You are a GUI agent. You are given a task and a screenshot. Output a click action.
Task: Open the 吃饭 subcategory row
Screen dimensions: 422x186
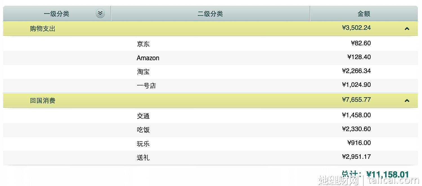(x=210, y=130)
